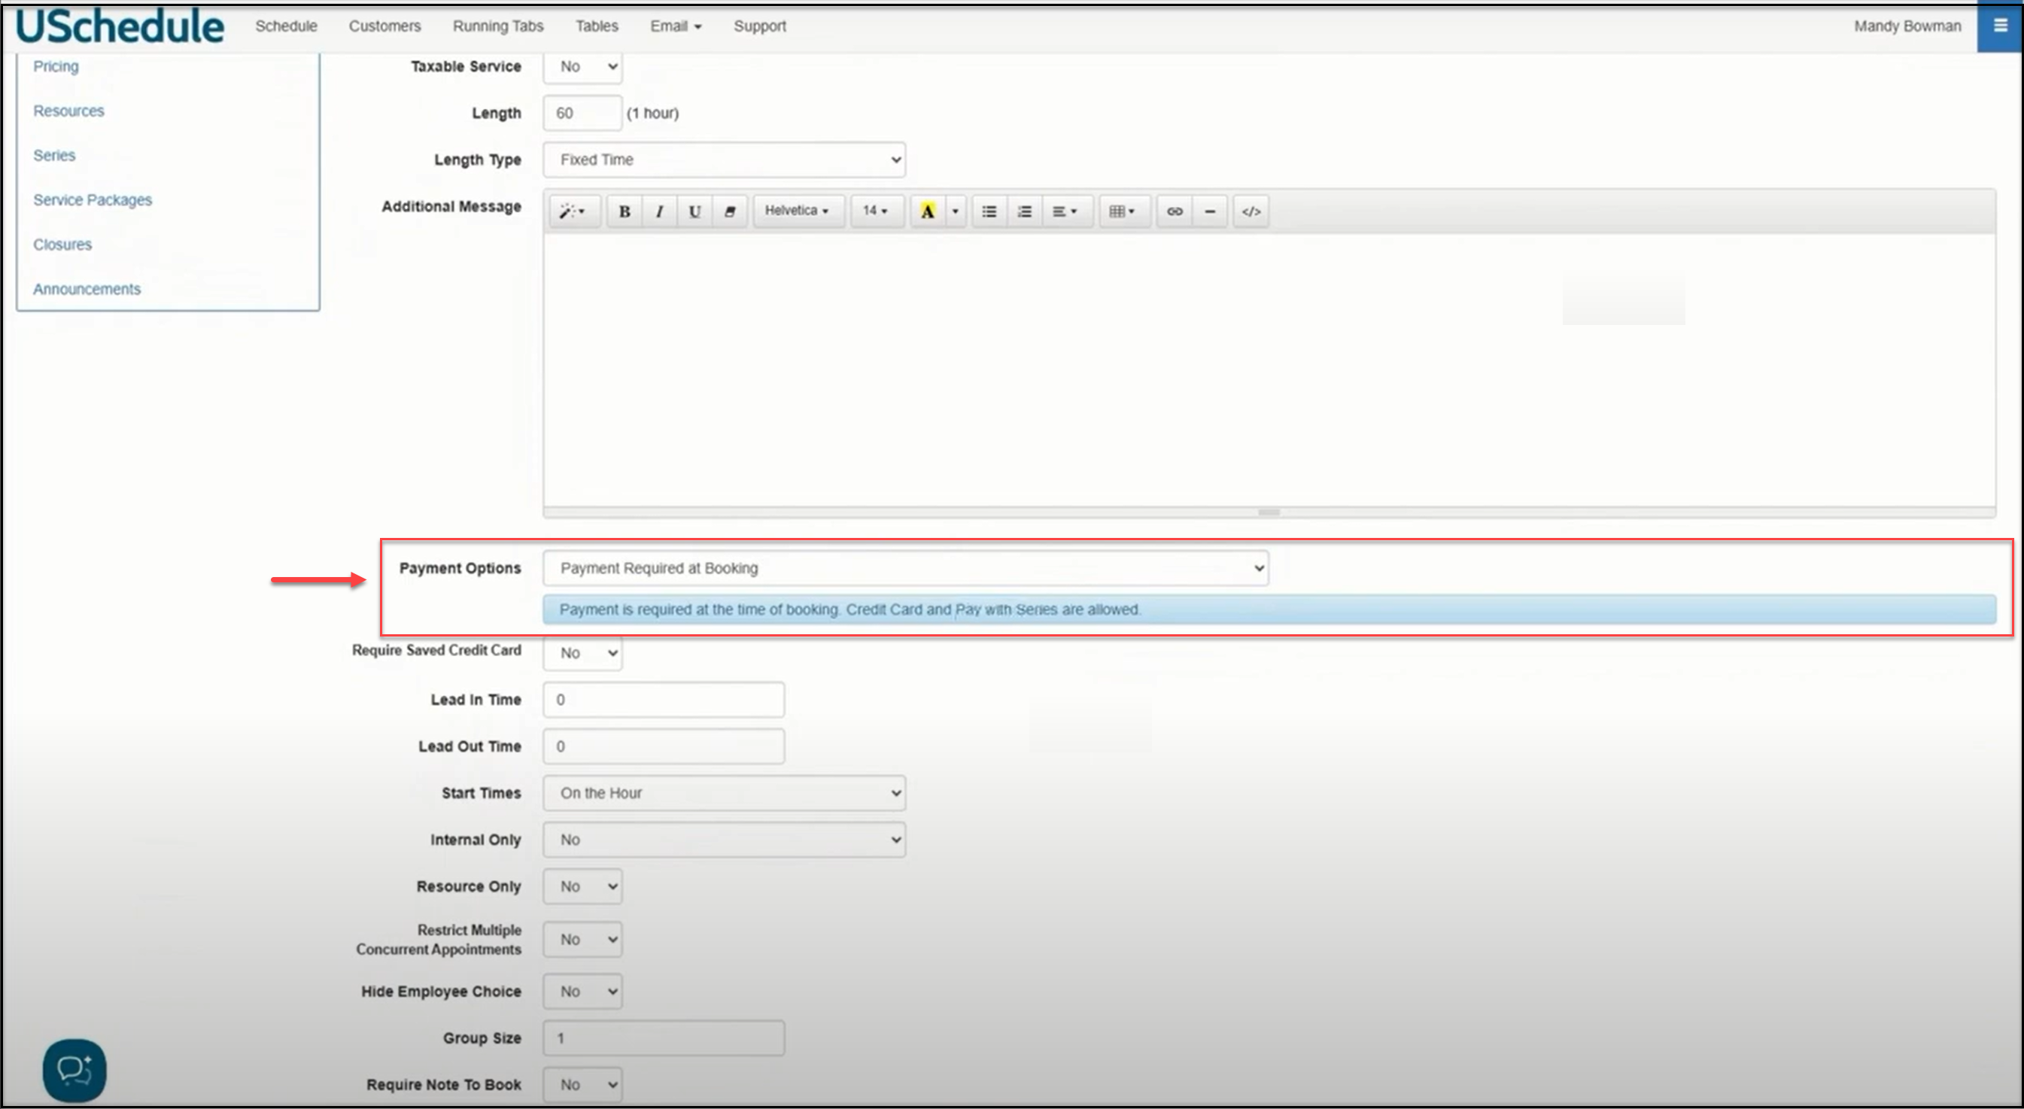Click the underline formatting button
The width and height of the screenshot is (2024, 1109).
click(x=694, y=211)
